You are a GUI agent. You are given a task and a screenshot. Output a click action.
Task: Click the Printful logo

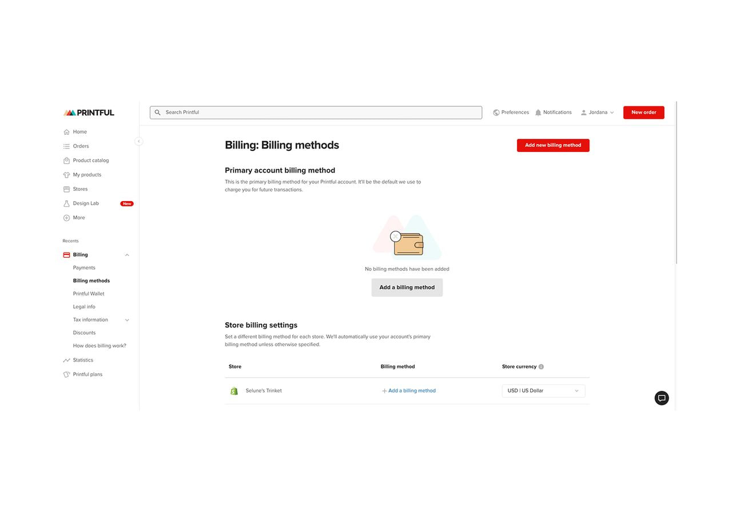tap(89, 113)
